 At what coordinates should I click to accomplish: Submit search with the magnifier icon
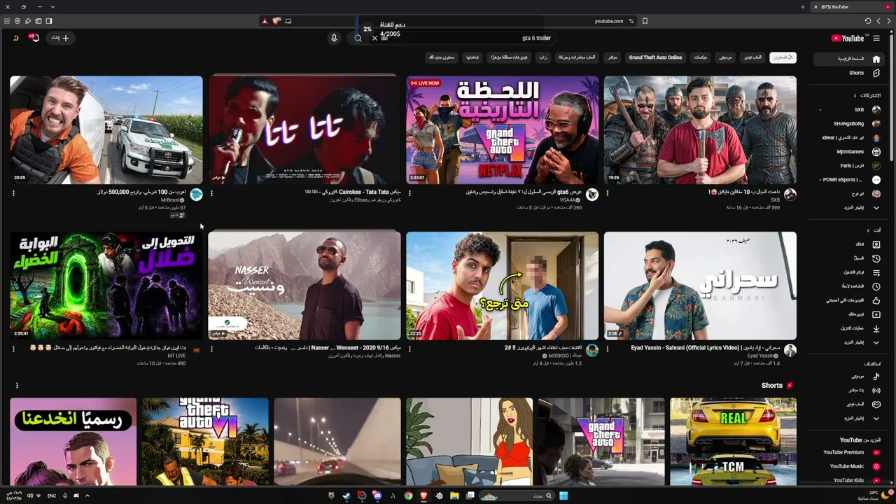click(x=358, y=38)
